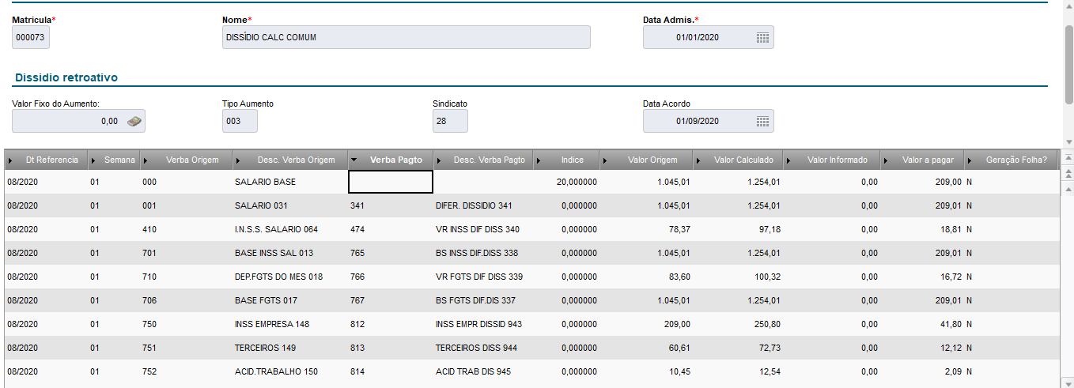1074x388 pixels.
Task: Click DIFER. DISSIDIO 341 description cell
Action: click(483, 205)
